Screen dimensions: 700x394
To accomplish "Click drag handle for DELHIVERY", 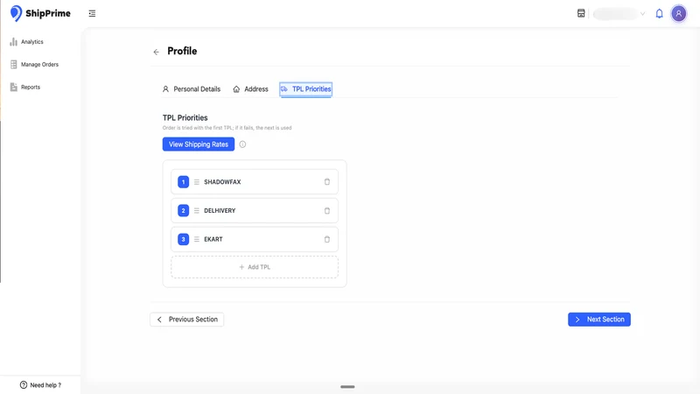I will pyautogui.click(x=196, y=210).
